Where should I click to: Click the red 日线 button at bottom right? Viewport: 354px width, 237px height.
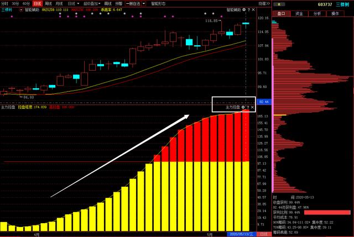[x=264, y=234]
